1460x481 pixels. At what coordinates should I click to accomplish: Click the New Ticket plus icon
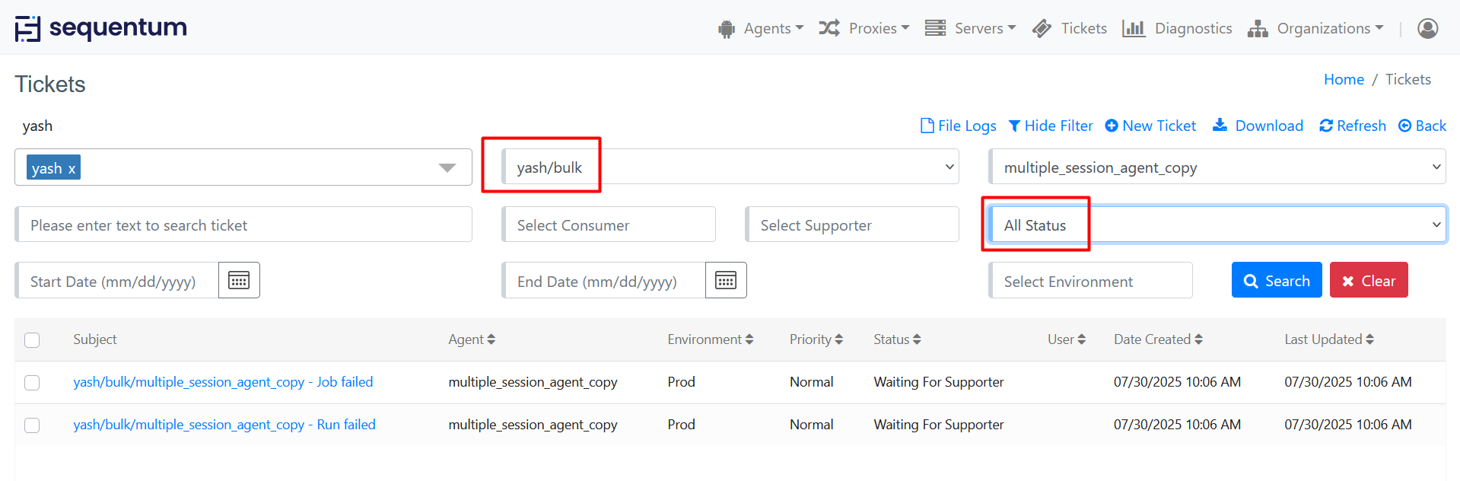(x=1112, y=126)
